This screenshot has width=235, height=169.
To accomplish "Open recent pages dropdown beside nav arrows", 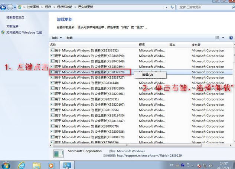I will (15, 7).
